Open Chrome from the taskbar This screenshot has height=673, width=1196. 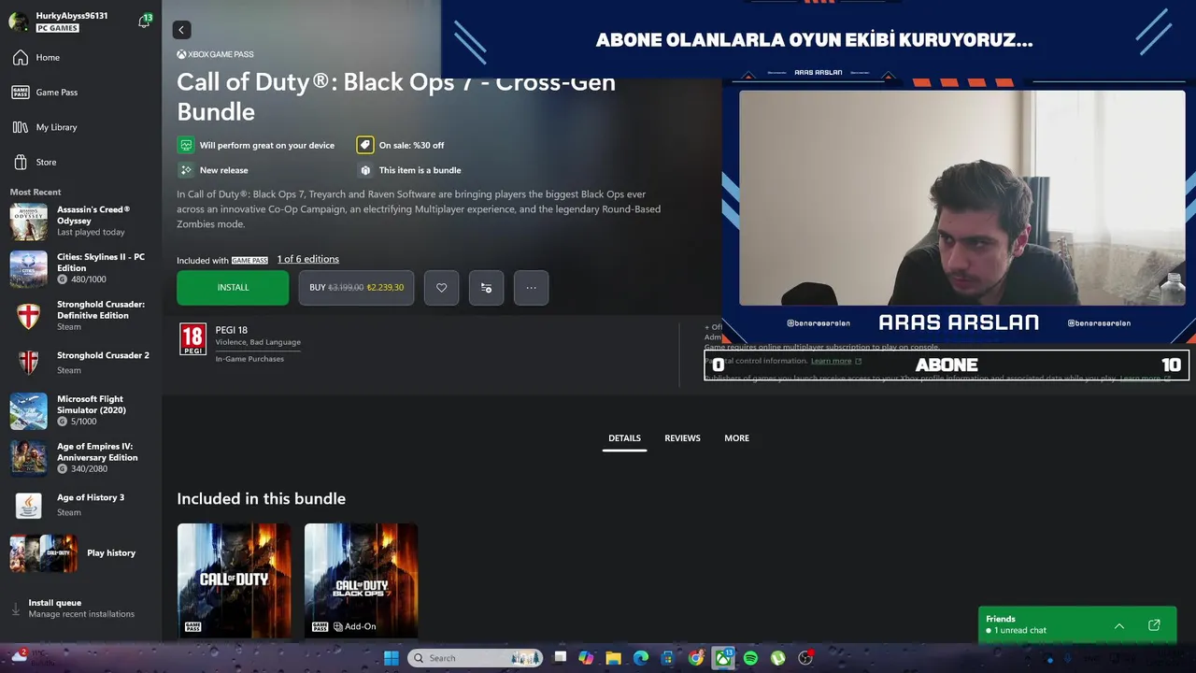[x=696, y=658]
